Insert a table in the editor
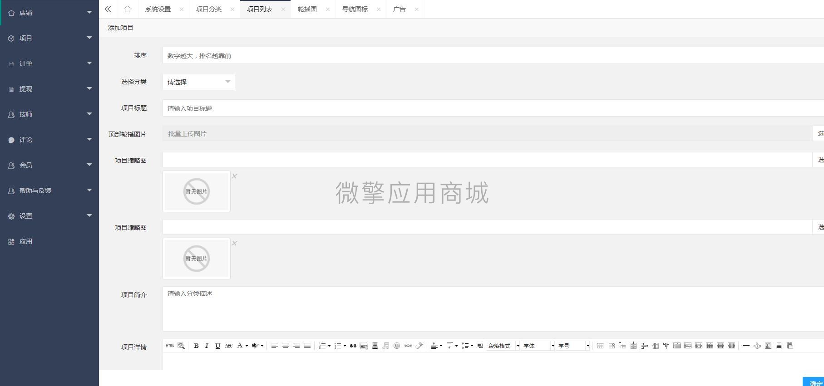Image resolution: width=824 pixels, height=386 pixels. click(x=600, y=346)
